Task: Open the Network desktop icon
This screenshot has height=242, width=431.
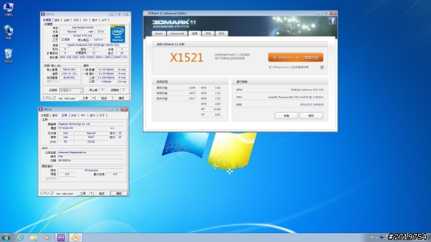Action: pos(8,32)
